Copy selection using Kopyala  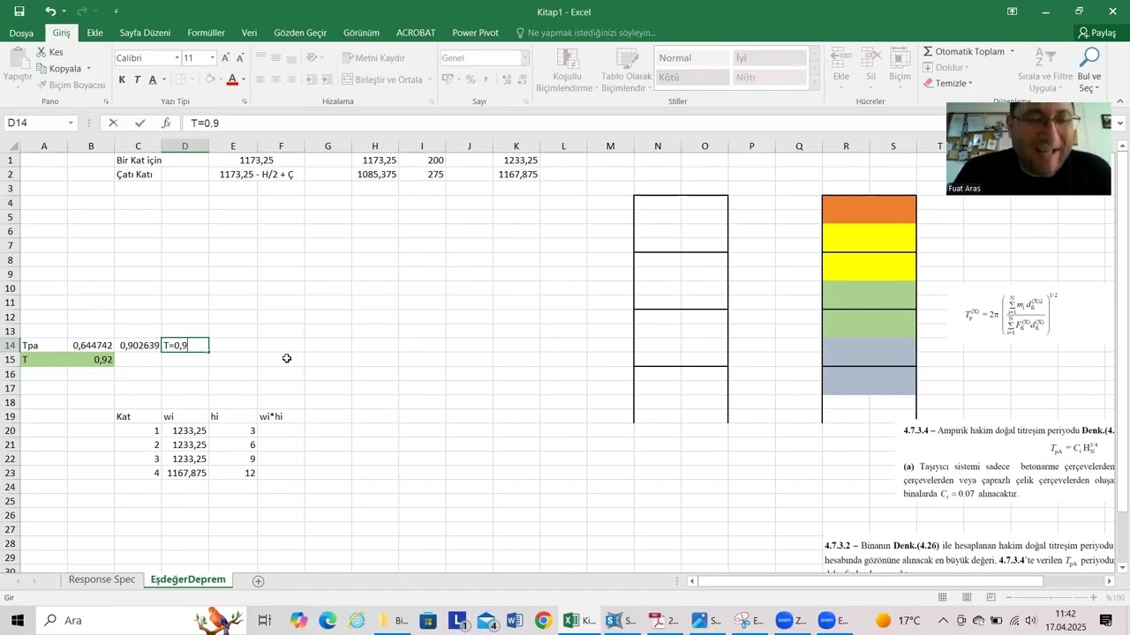58,69
